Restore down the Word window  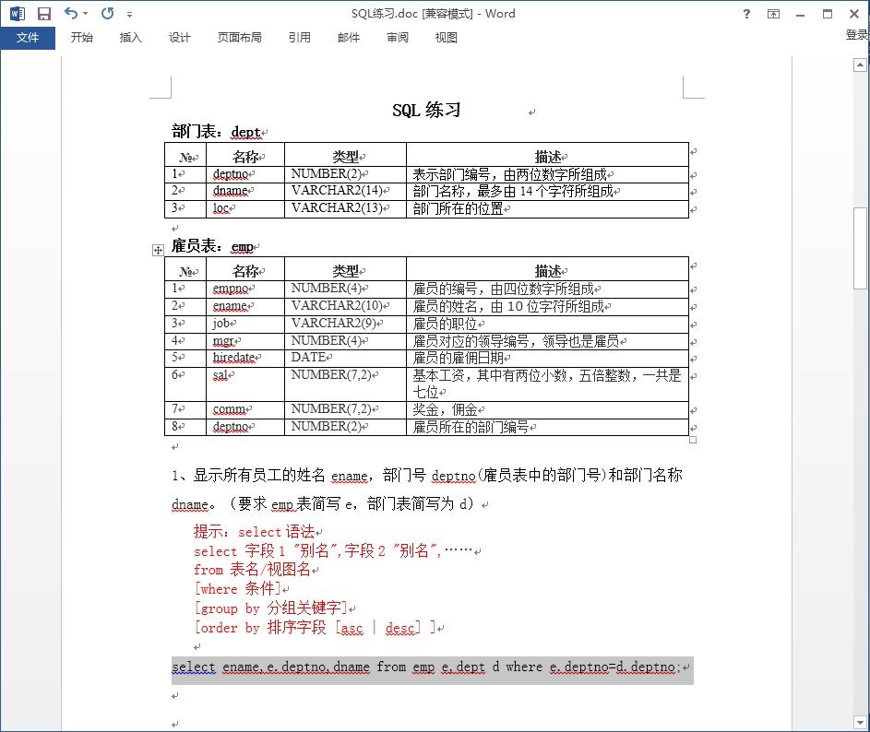click(x=828, y=14)
